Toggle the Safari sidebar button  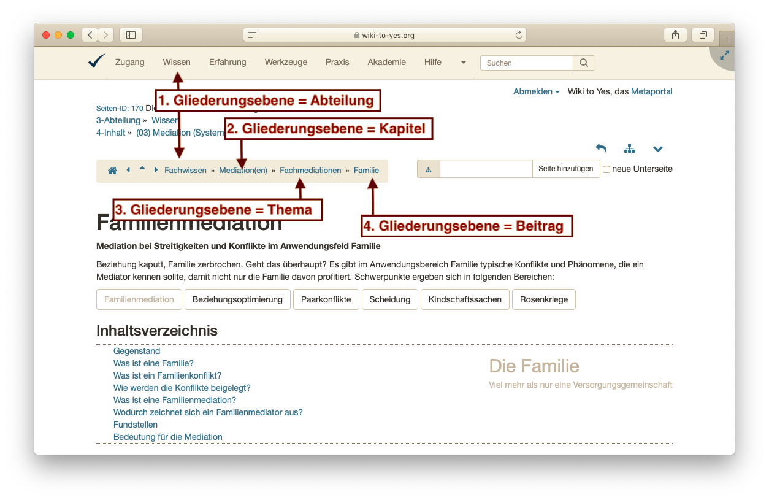(131, 35)
